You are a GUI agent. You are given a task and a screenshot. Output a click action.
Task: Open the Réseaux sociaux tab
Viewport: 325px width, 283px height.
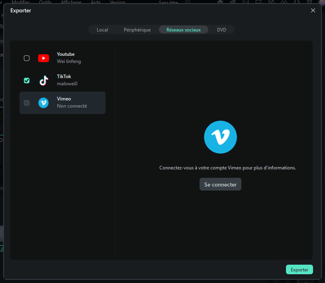(x=184, y=30)
